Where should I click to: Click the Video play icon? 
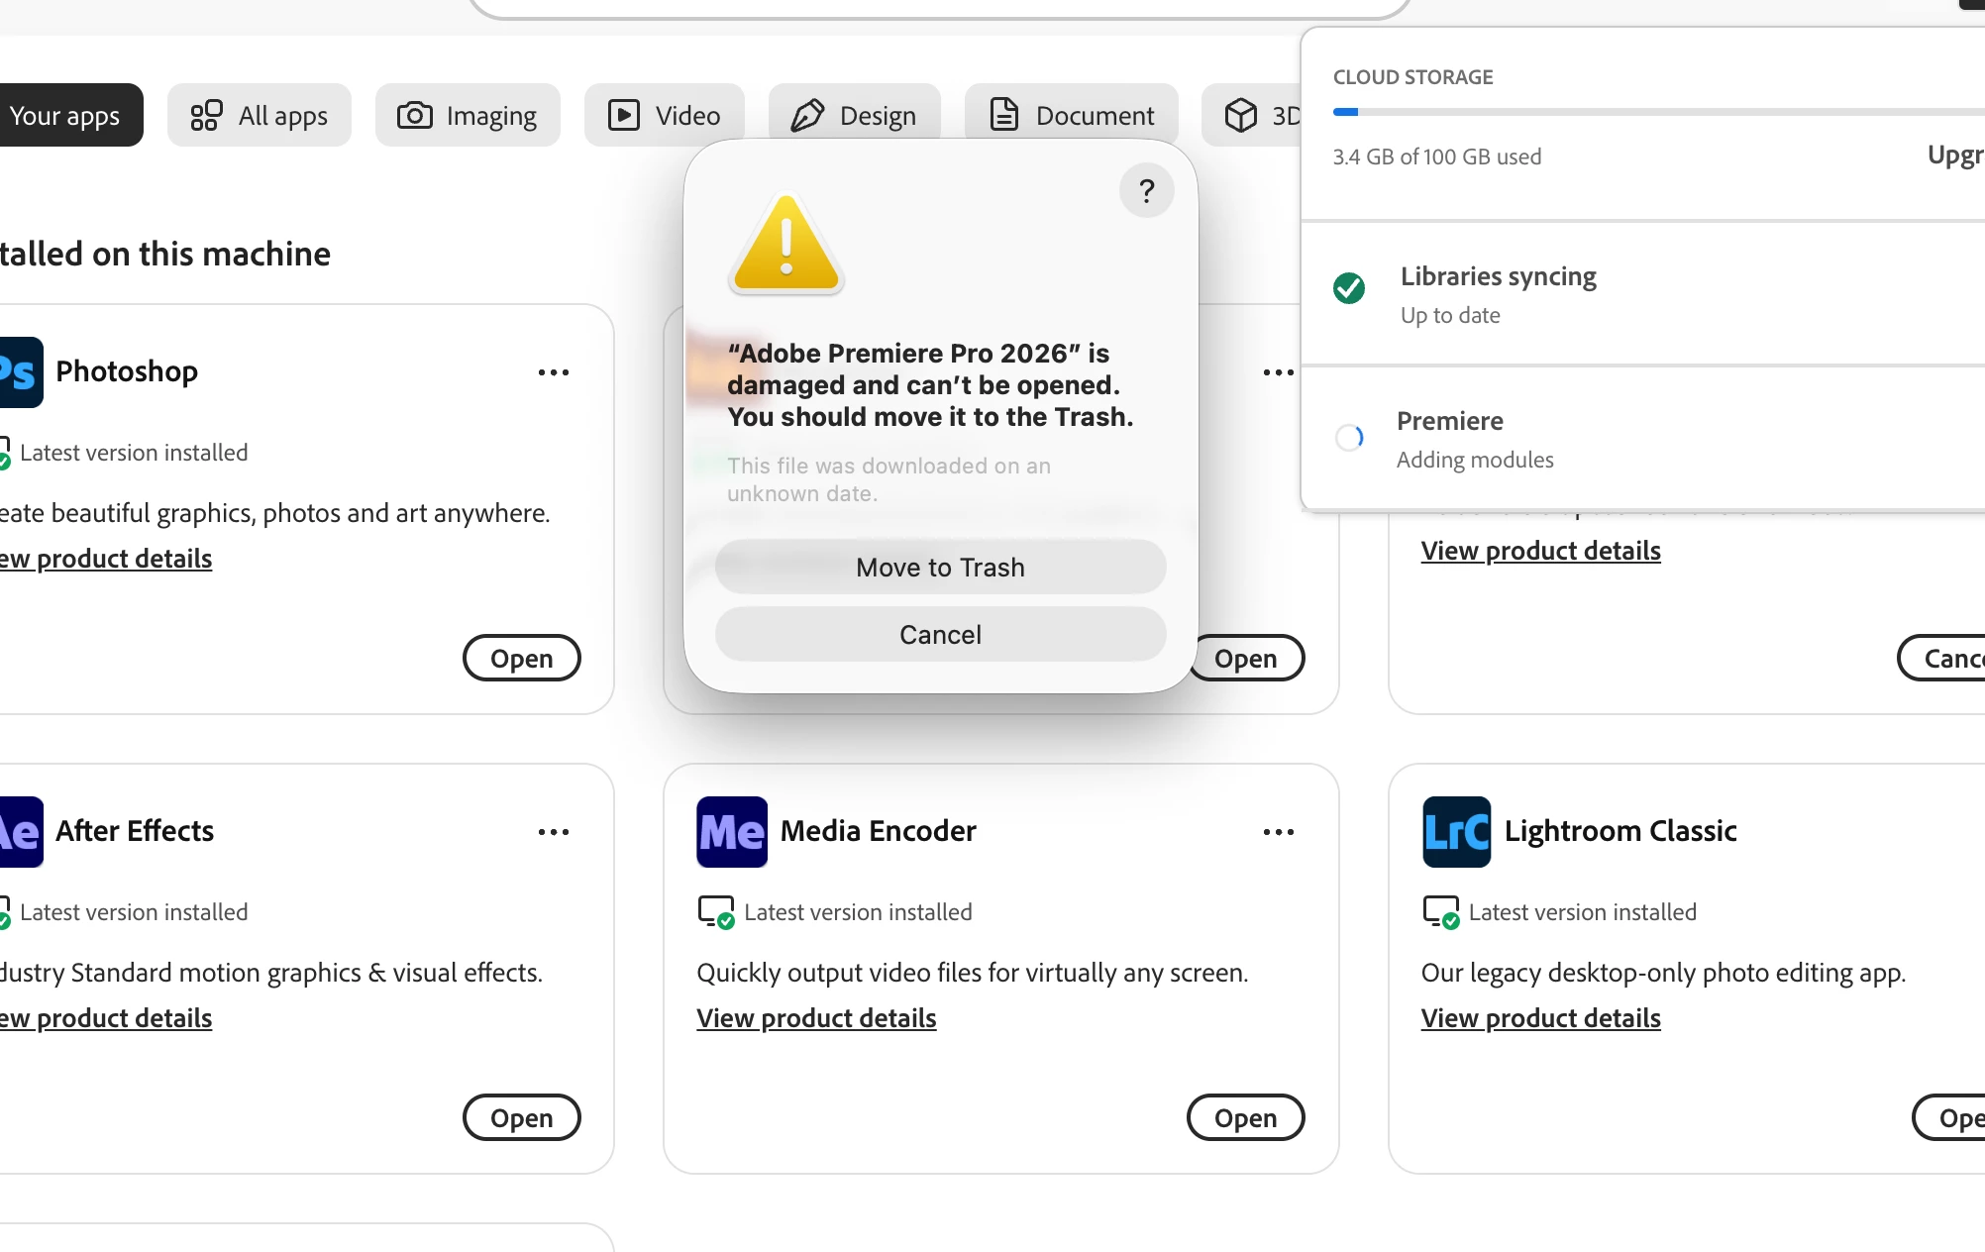pos(624,116)
